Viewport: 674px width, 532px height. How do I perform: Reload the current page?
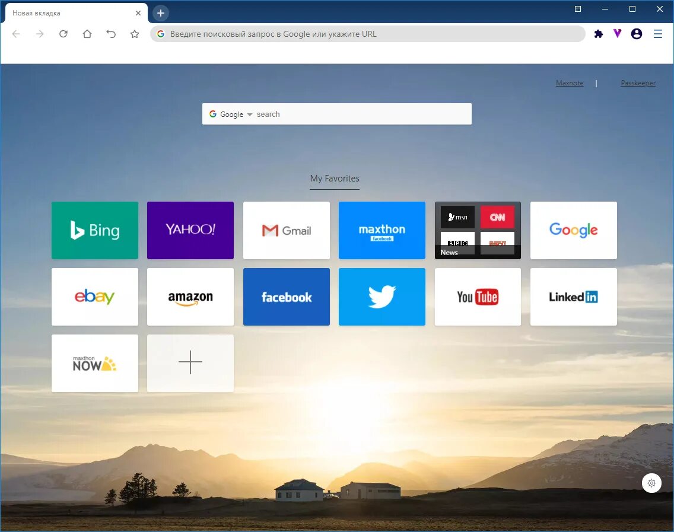[x=63, y=34]
